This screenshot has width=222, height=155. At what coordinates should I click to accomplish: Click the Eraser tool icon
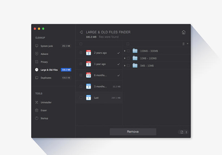pos(36,110)
